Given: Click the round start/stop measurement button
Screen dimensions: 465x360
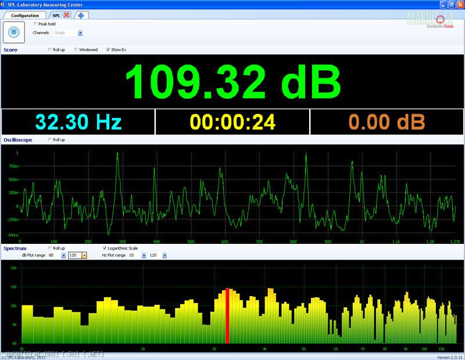Looking at the screenshot, I should point(13,32).
